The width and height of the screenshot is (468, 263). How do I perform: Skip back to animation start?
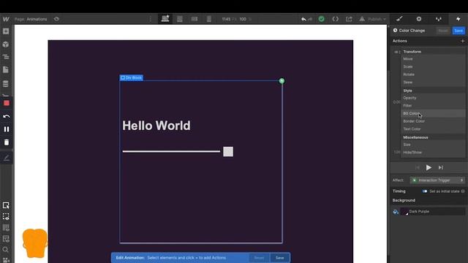point(418,167)
